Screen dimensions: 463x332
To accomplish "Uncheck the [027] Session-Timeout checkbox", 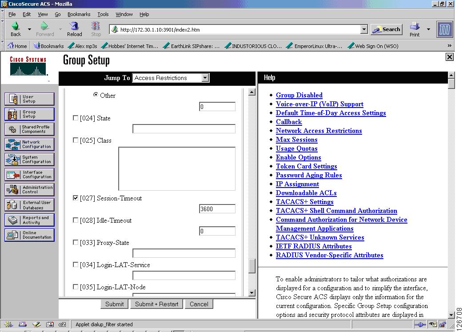I will click(x=76, y=198).
